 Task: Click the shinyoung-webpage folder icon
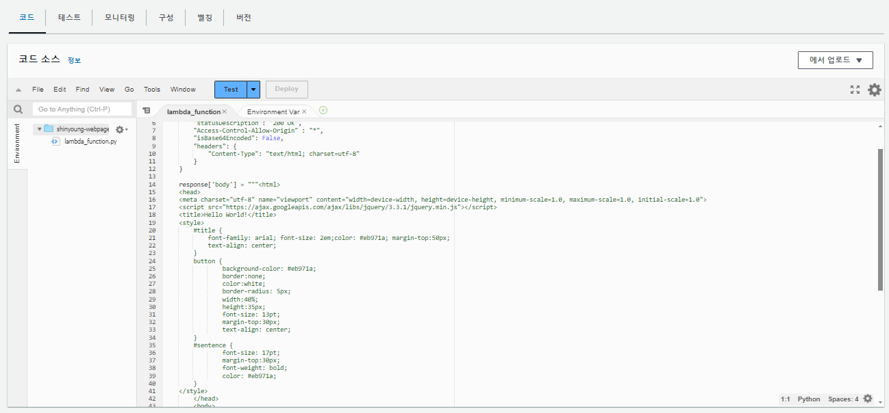click(x=49, y=129)
